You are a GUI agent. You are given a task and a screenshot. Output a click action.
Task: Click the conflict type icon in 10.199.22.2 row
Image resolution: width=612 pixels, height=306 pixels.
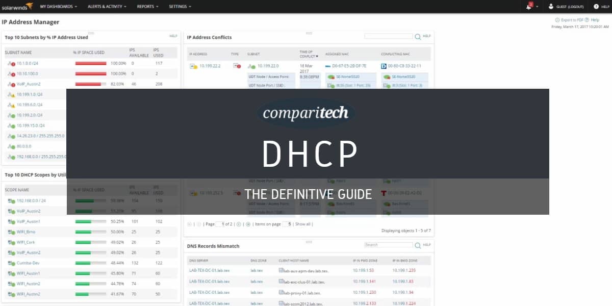tap(237, 66)
